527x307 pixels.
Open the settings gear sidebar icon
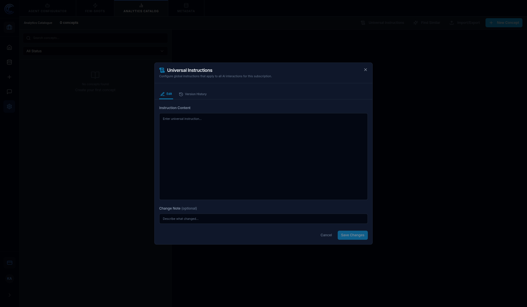click(9, 106)
